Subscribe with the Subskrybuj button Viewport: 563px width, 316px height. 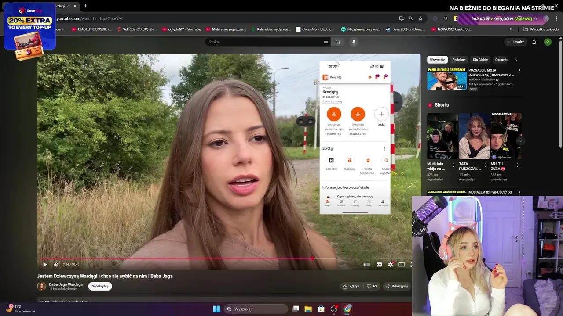click(100, 286)
